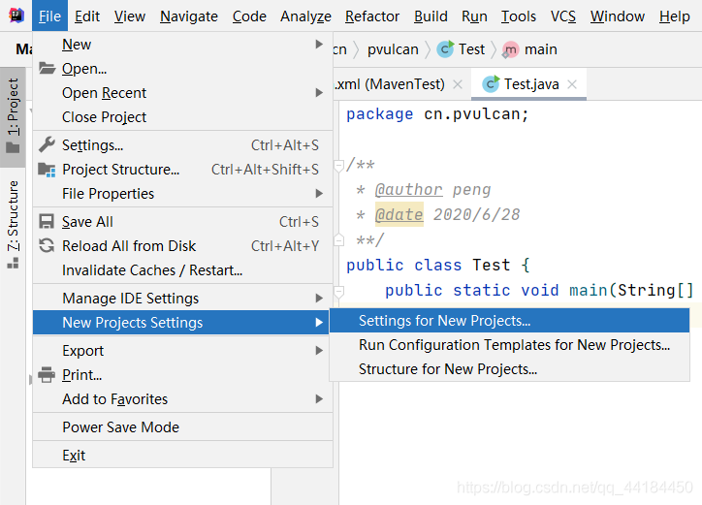702x505 pixels.
Task: Click the Print printer icon
Action: click(47, 375)
